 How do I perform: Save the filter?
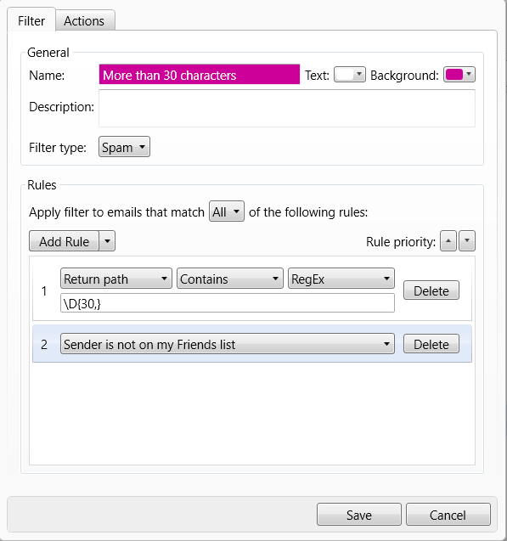[x=359, y=515]
